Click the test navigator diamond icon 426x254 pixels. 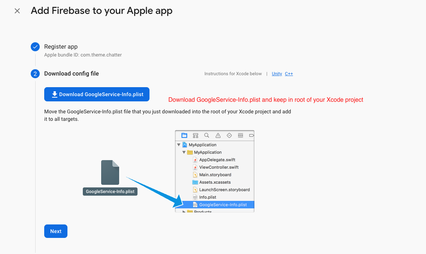pos(229,135)
